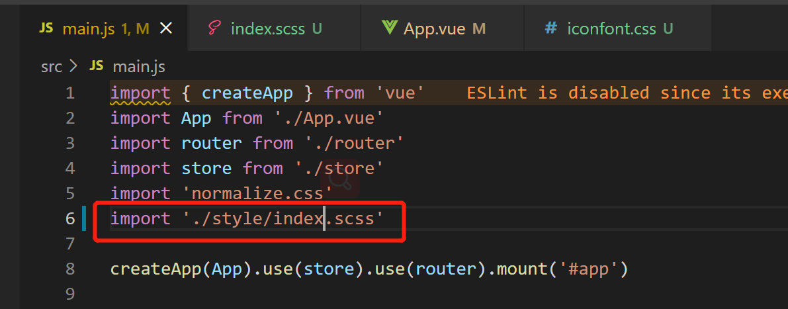Click line number 8 in the gutter

click(x=70, y=269)
